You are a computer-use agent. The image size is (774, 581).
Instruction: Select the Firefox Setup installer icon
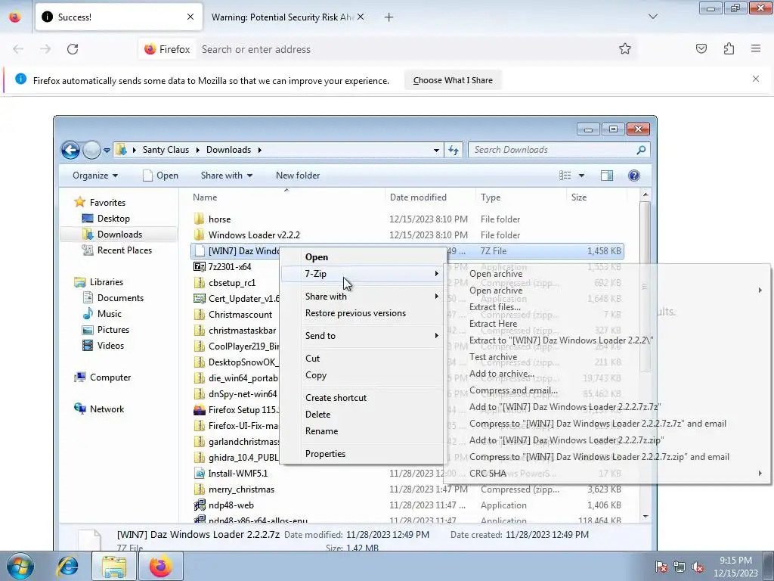(x=200, y=409)
